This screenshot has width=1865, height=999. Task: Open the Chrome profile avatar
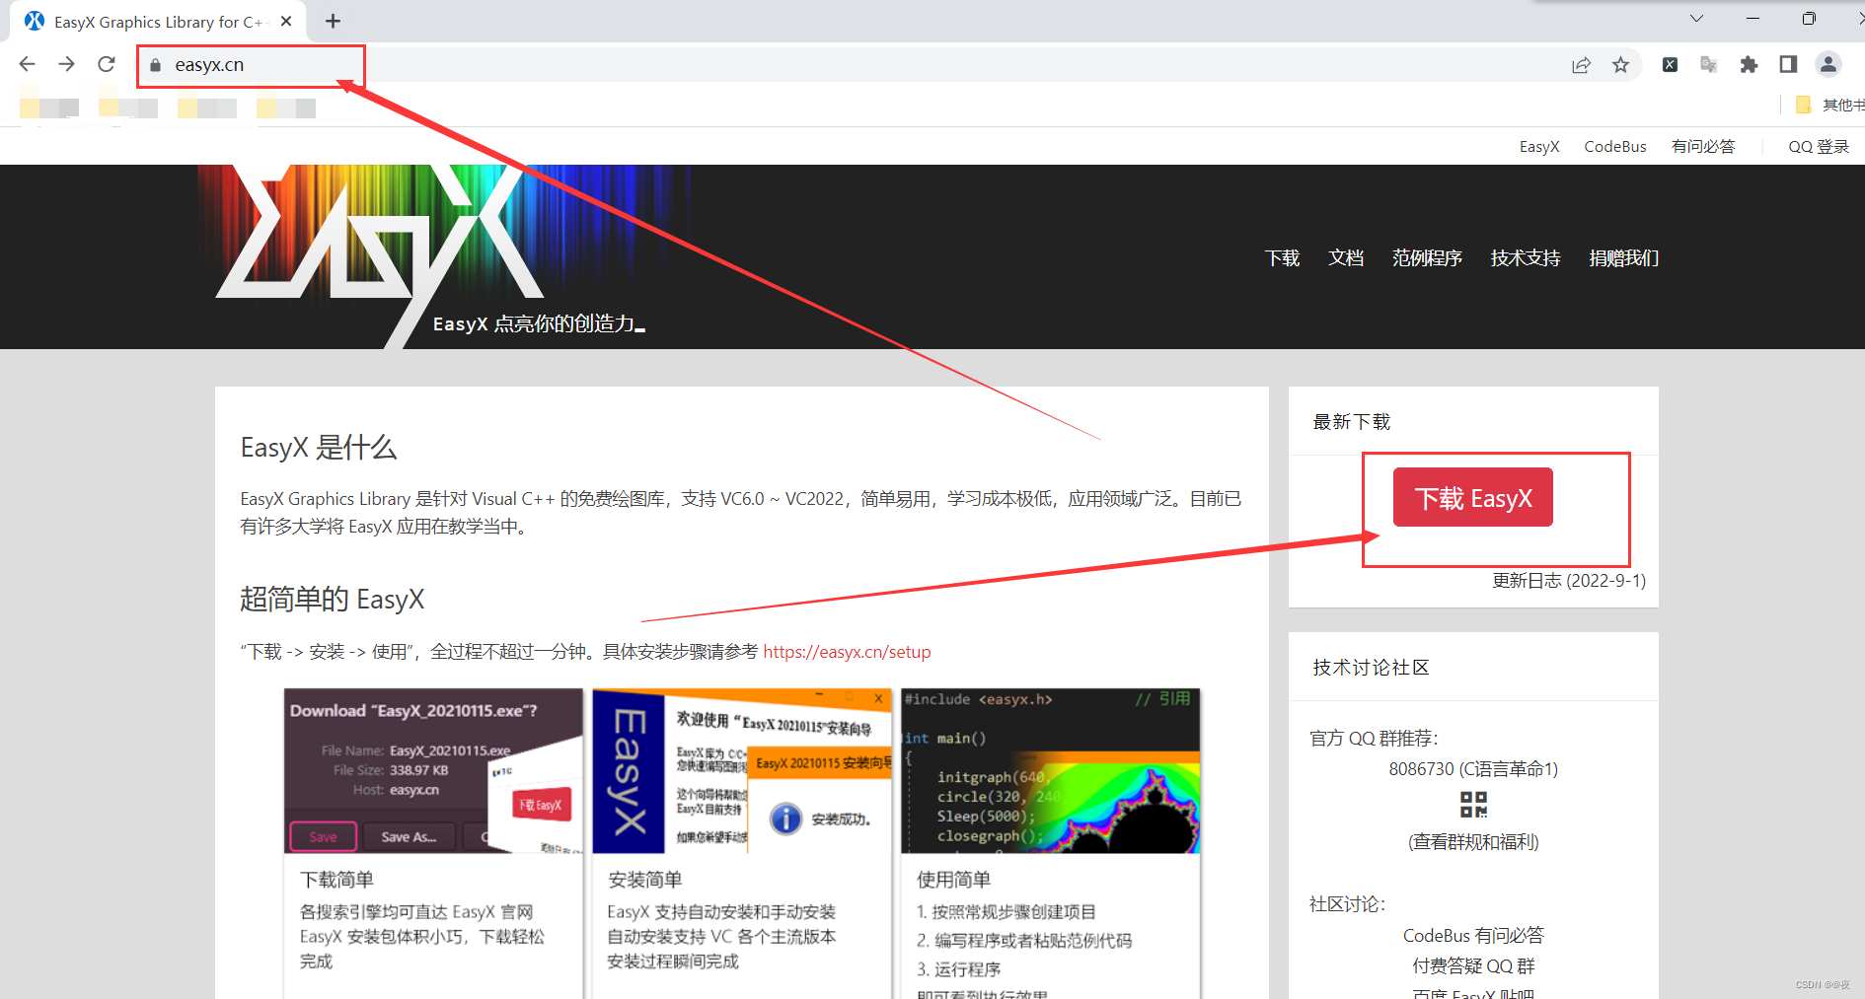(x=1828, y=65)
